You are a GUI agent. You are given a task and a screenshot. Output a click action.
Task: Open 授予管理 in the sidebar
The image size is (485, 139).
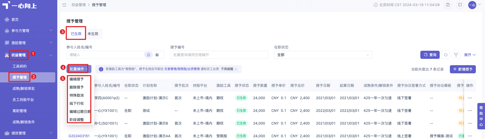(x=20, y=77)
